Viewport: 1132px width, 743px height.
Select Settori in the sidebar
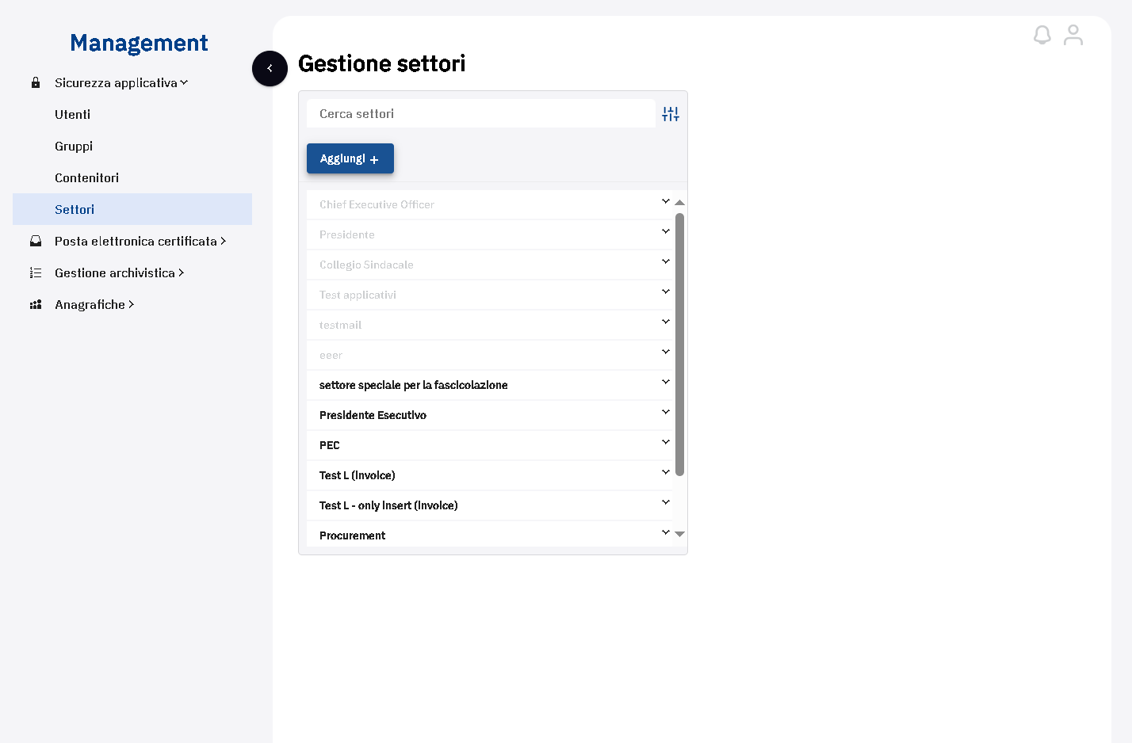(x=132, y=209)
